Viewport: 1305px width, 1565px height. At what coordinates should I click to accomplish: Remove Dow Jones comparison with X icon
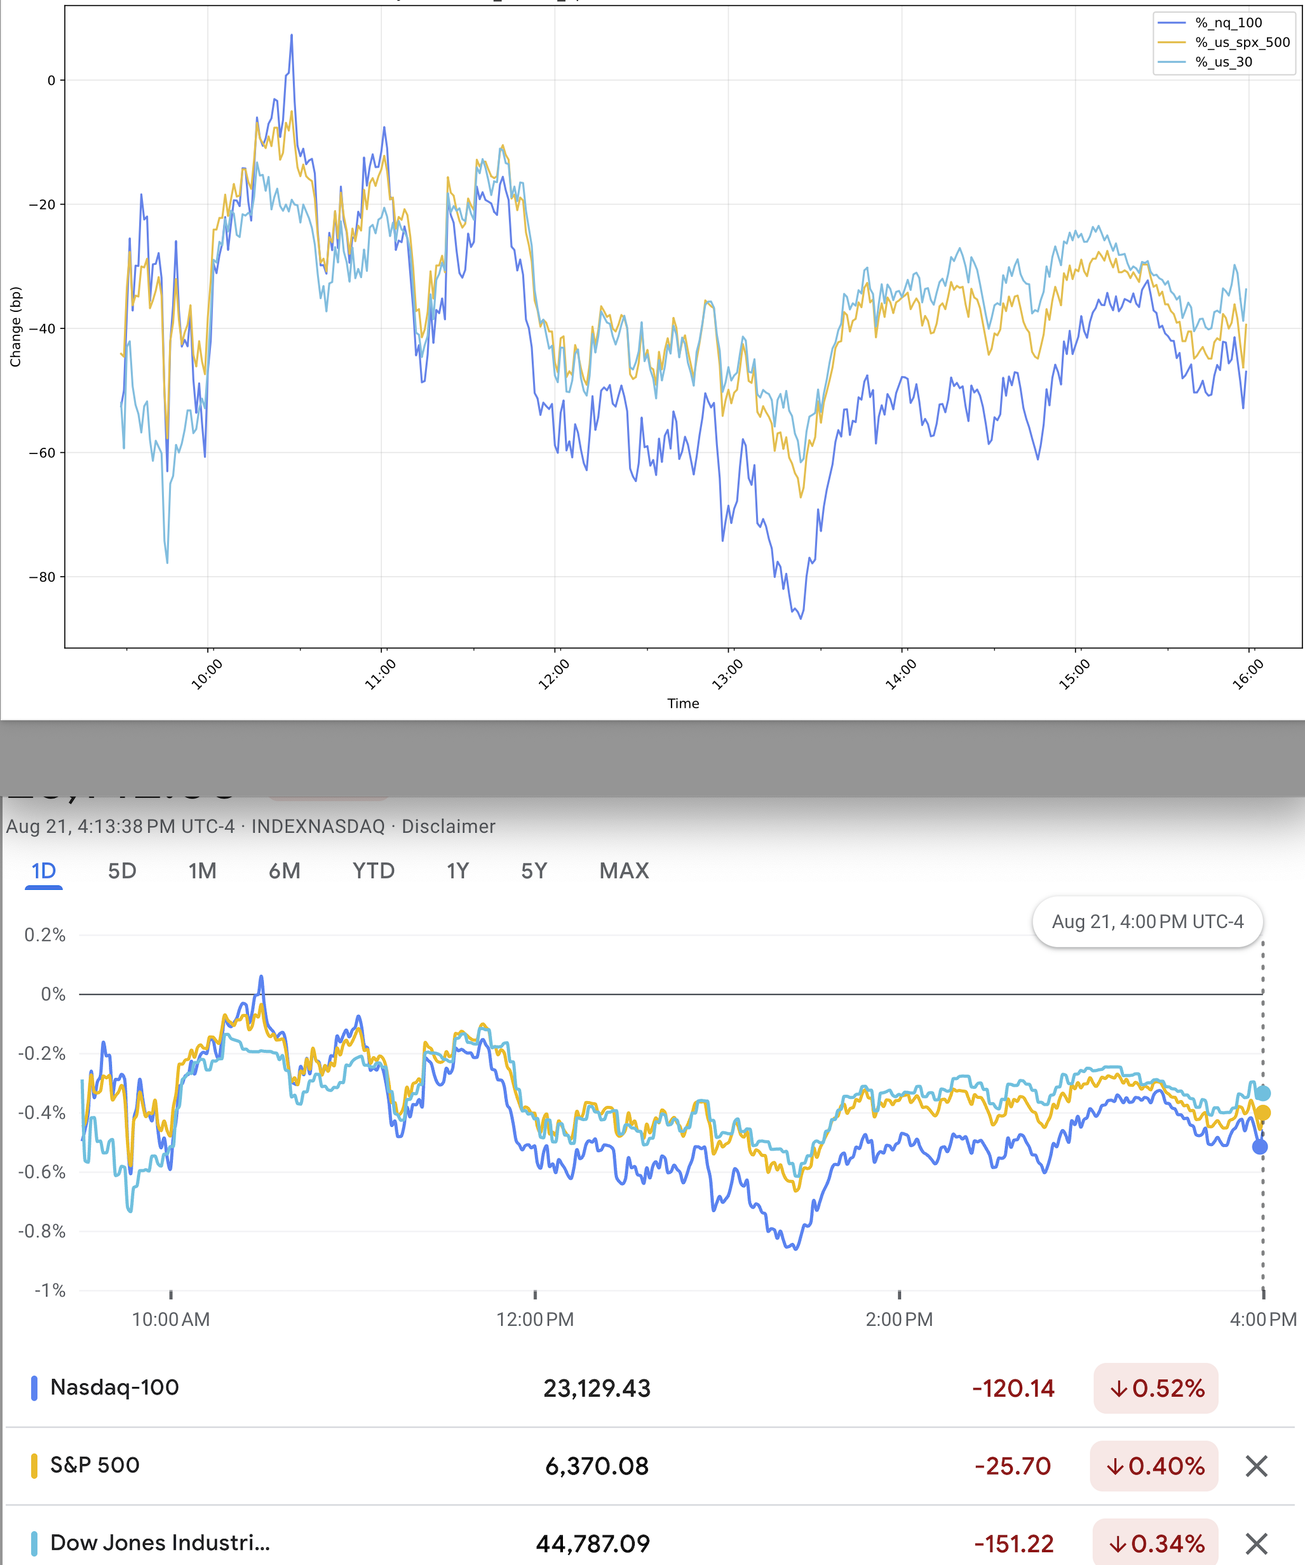pos(1256,1543)
